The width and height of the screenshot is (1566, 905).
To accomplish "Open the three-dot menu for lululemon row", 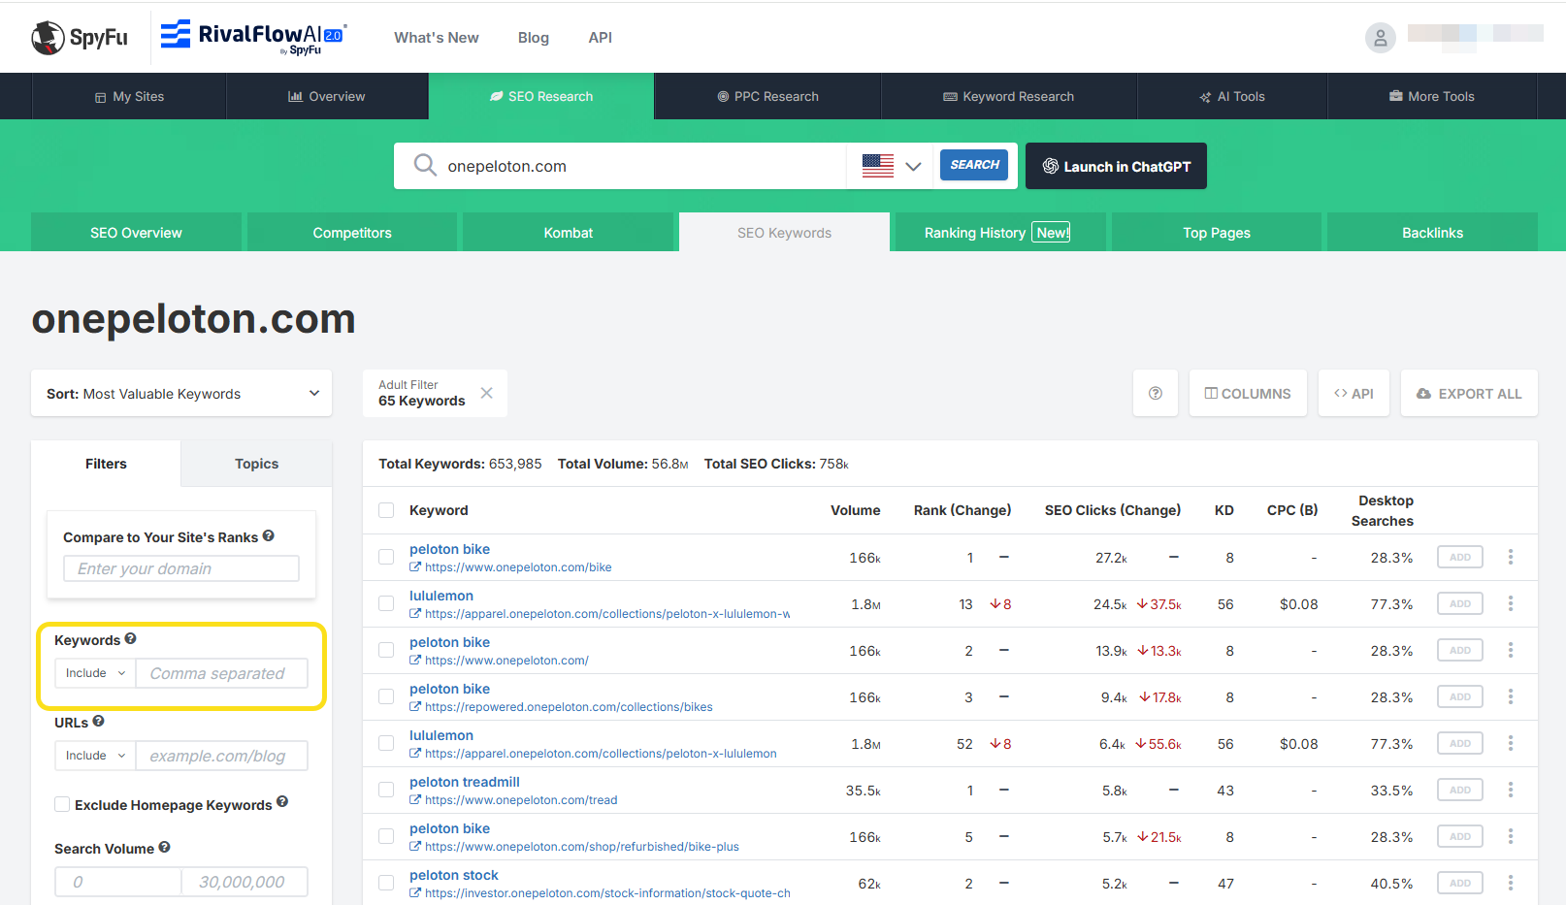I will pyautogui.click(x=1510, y=604).
